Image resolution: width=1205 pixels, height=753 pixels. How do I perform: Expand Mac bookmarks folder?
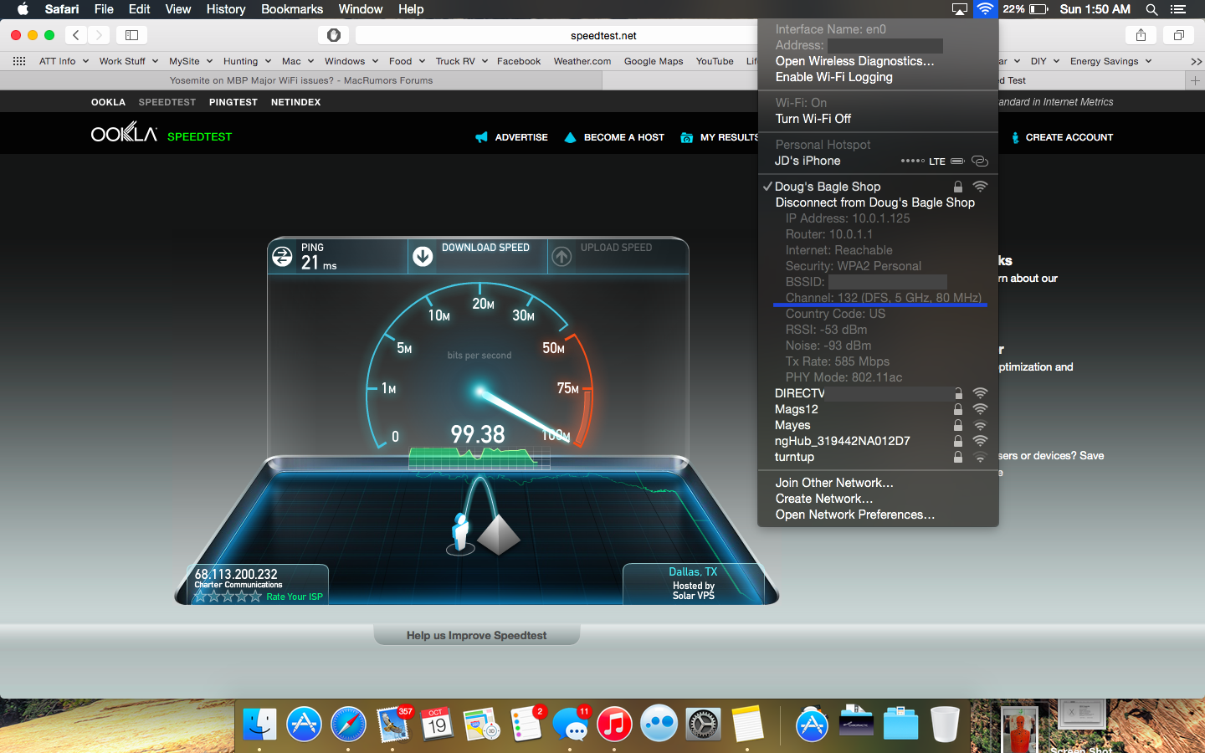(298, 61)
